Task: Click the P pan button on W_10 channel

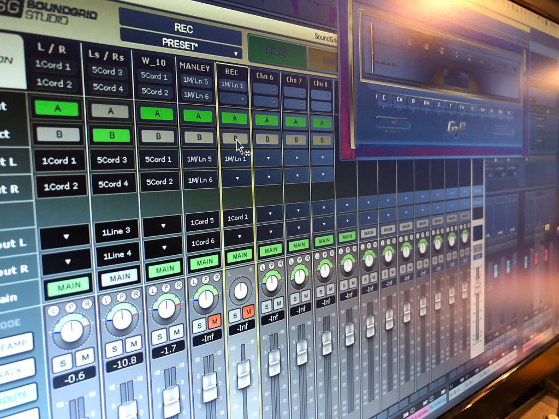Action: [x=166, y=288]
